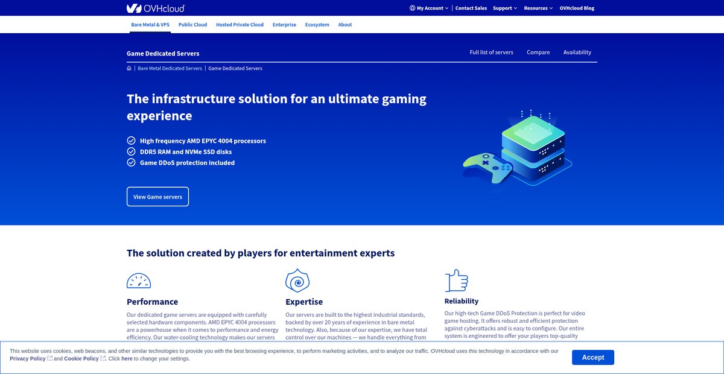
Task: Click the checkmark icon beside AMD EPYC processors
Action: coord(131,141)
